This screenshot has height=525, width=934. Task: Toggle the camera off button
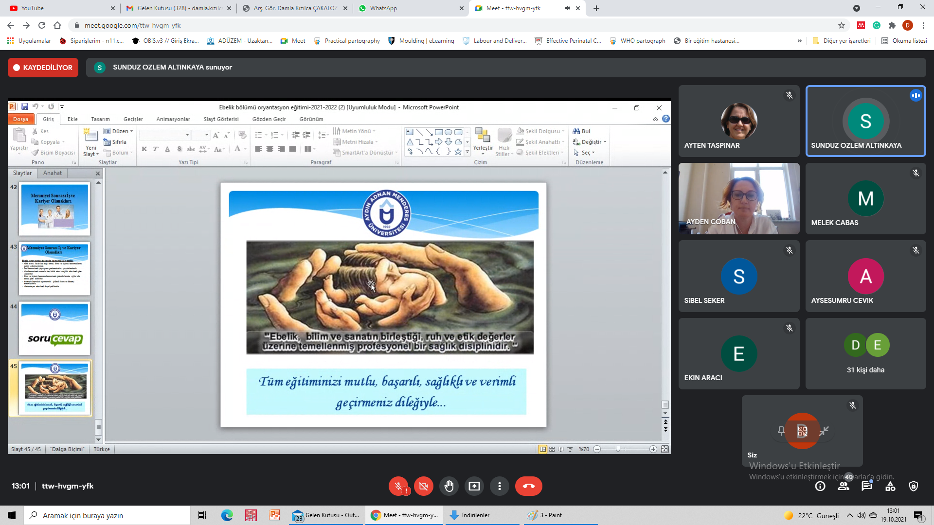tap(423, 486)
